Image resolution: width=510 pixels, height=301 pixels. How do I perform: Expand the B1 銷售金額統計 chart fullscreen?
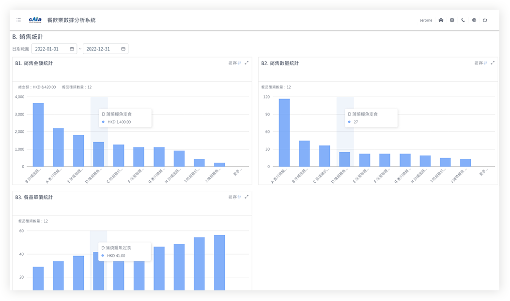247,63
